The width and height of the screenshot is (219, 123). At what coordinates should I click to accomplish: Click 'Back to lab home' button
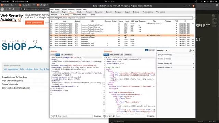[35, 23]
